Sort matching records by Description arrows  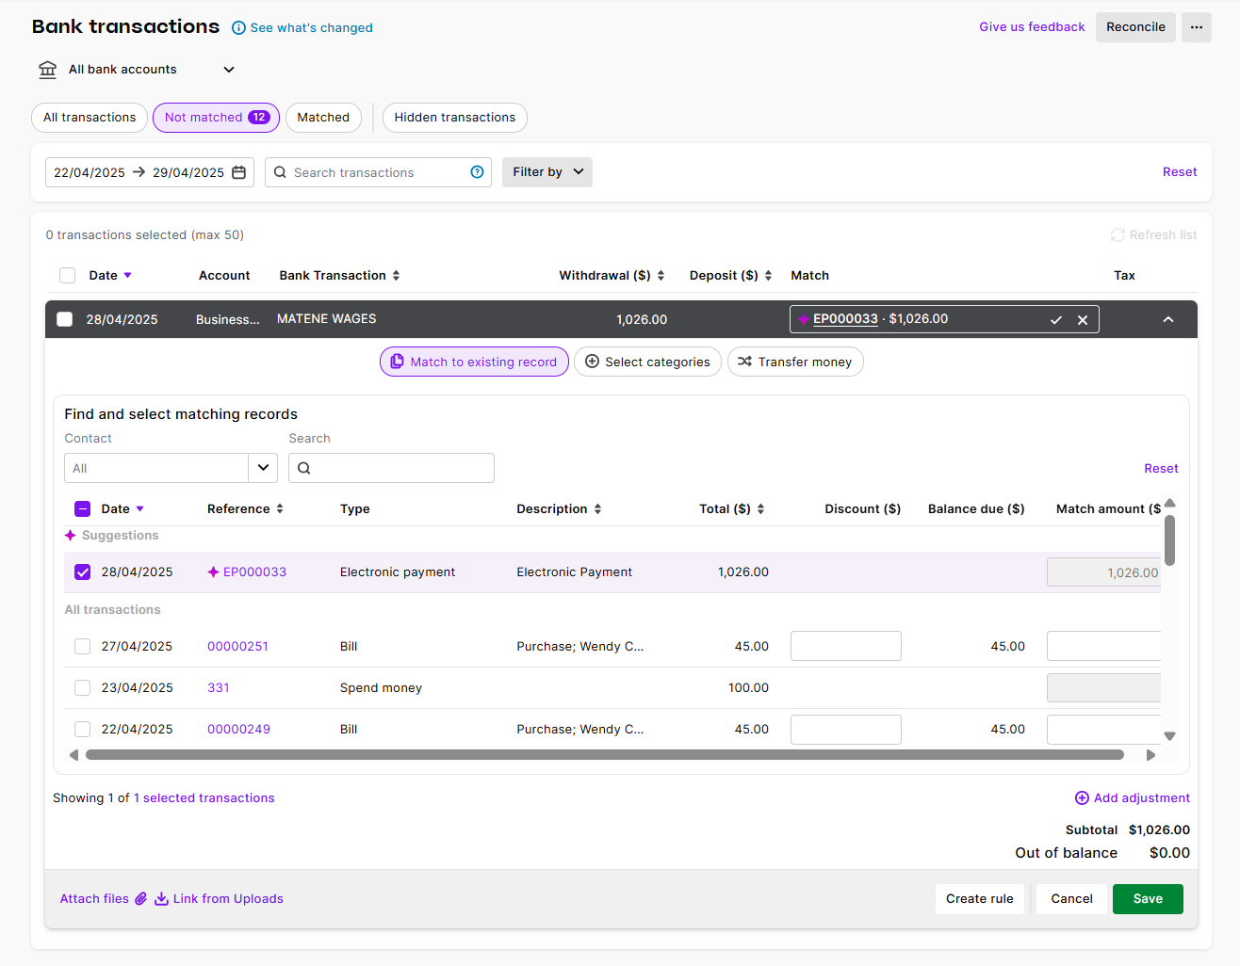click(x=597, y=509)
